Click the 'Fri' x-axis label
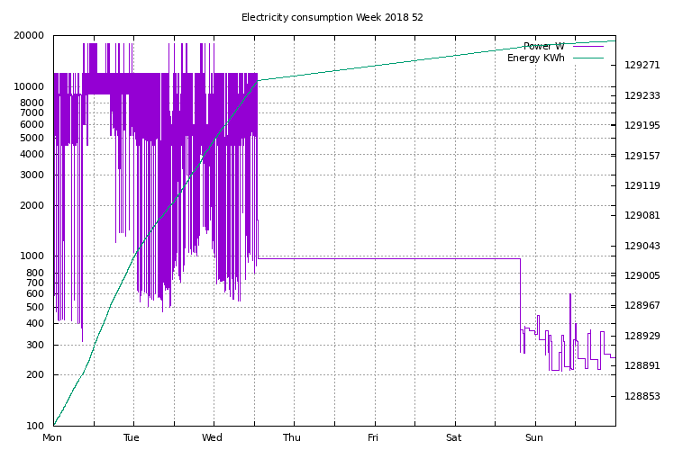The height and width of the screenshot is (450, 692). (373, 437)
